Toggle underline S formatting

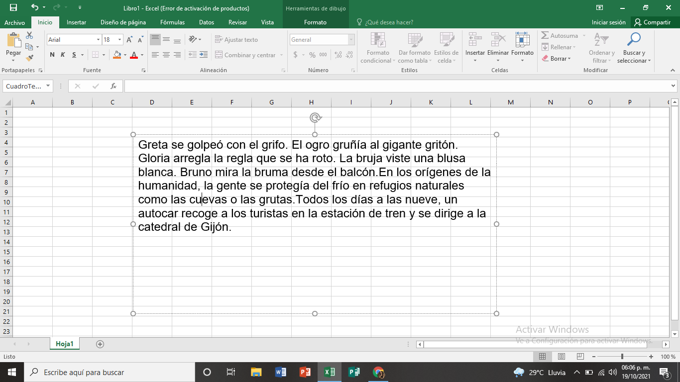click(x=74, y=55)
